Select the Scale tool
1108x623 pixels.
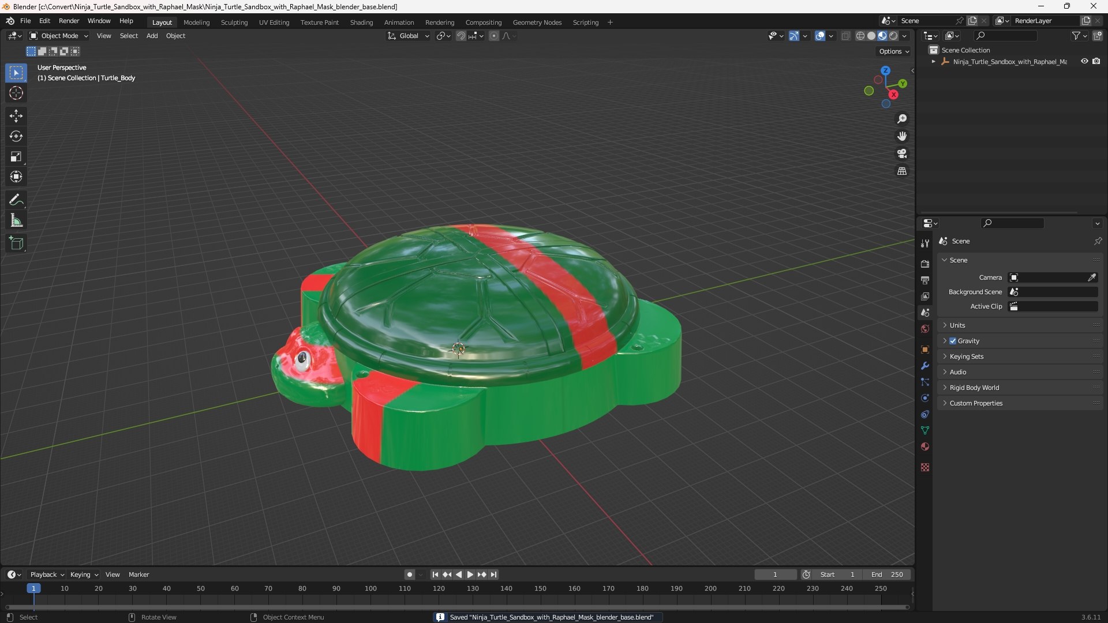pos(16,156)
